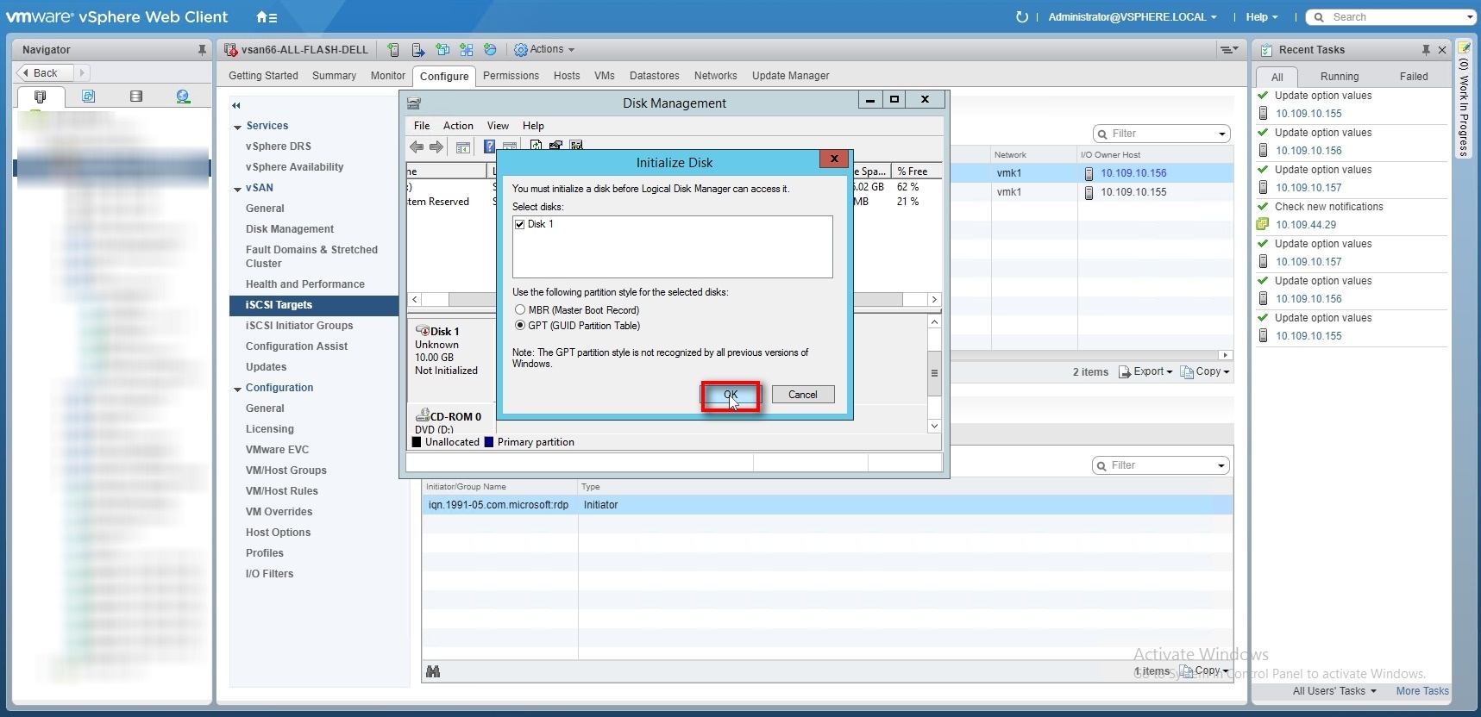
Task: Select MBR (Master Boot Record) option
Action: 520,310
